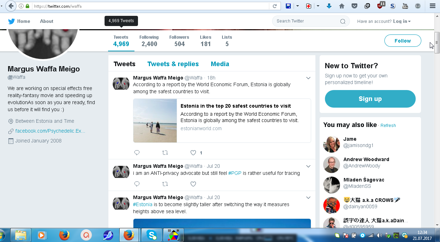This screenshot has width=440, height=242.
Task: Click the blue floppy disk save icon
Action: pos(288,6)
